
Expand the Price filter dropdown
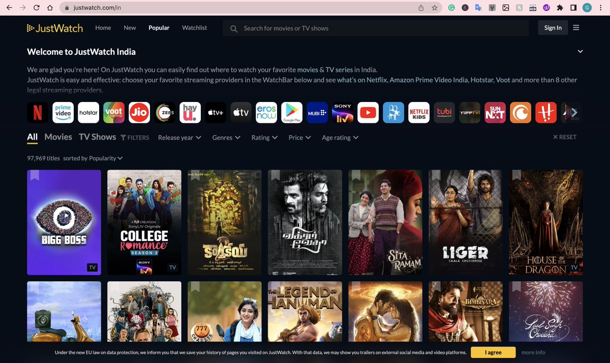[299, 138]
